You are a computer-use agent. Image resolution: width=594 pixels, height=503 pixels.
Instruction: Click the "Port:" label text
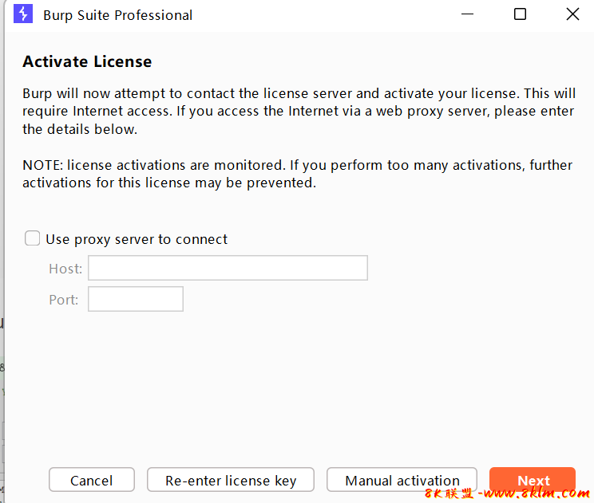(x=64, y=300)
